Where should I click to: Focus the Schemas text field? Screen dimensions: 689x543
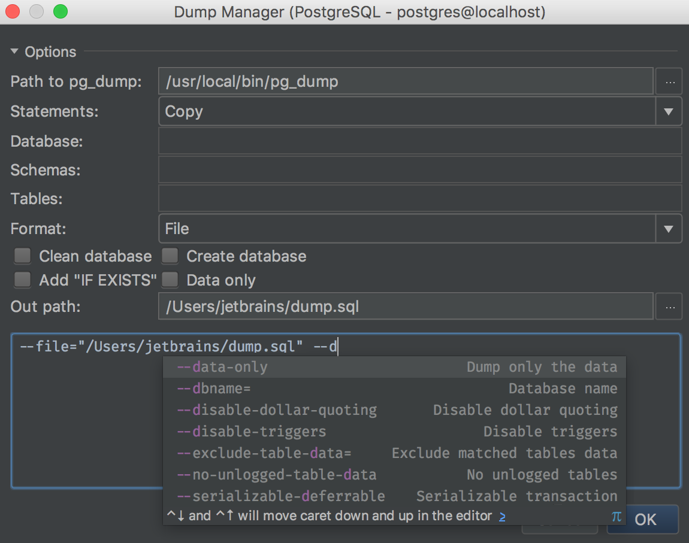[x=420, y=170]
